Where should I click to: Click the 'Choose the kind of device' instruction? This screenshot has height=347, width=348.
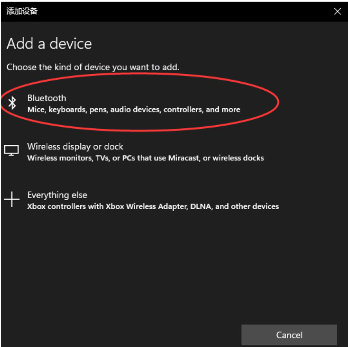[93, 67]
